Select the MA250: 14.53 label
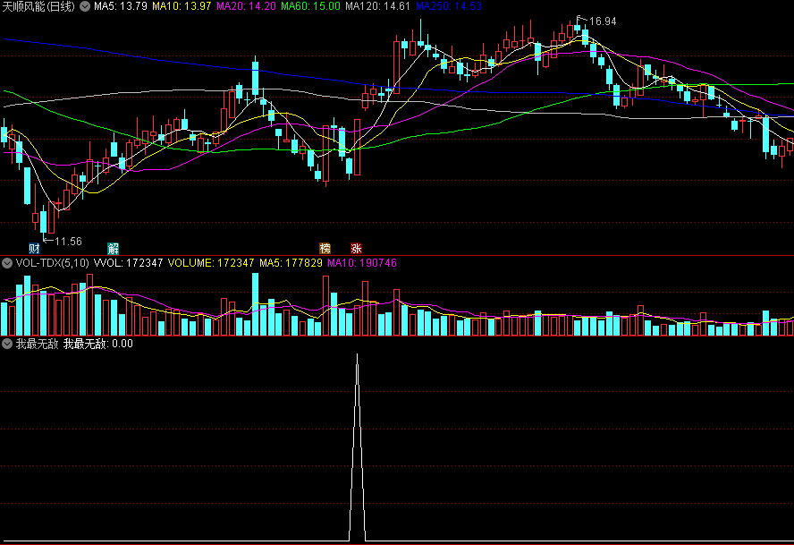This screenshot has height=545, width=794. pyautogui.click(x=449, y=6)
